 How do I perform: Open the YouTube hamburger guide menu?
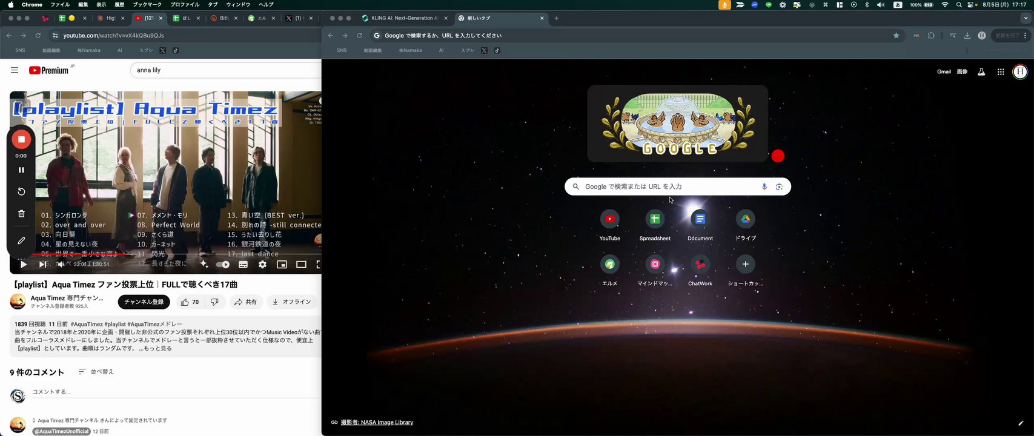pos(15,70)
